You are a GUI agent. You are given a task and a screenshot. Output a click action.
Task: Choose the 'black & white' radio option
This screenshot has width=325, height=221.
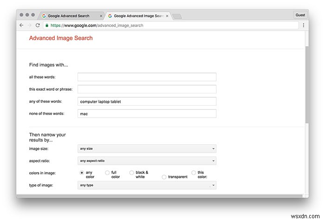pyautogui.click(x=132, y=173)
